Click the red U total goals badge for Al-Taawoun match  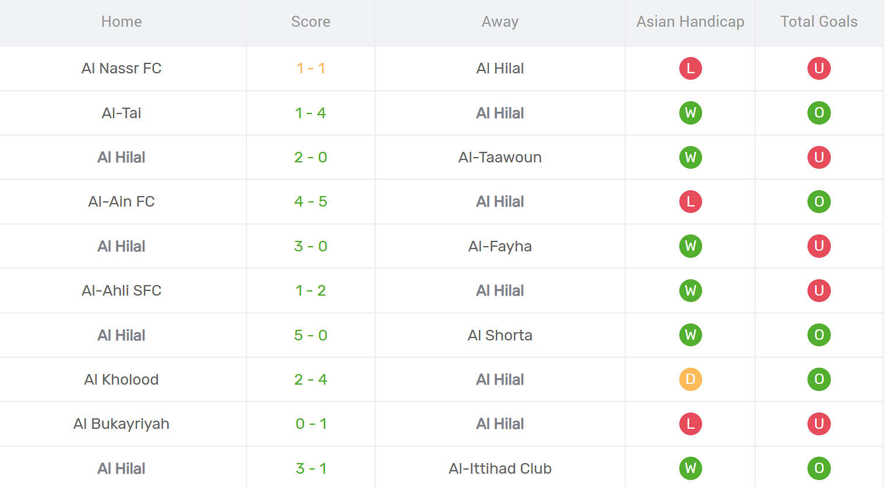pyautogui.click(x=819, y=157)
